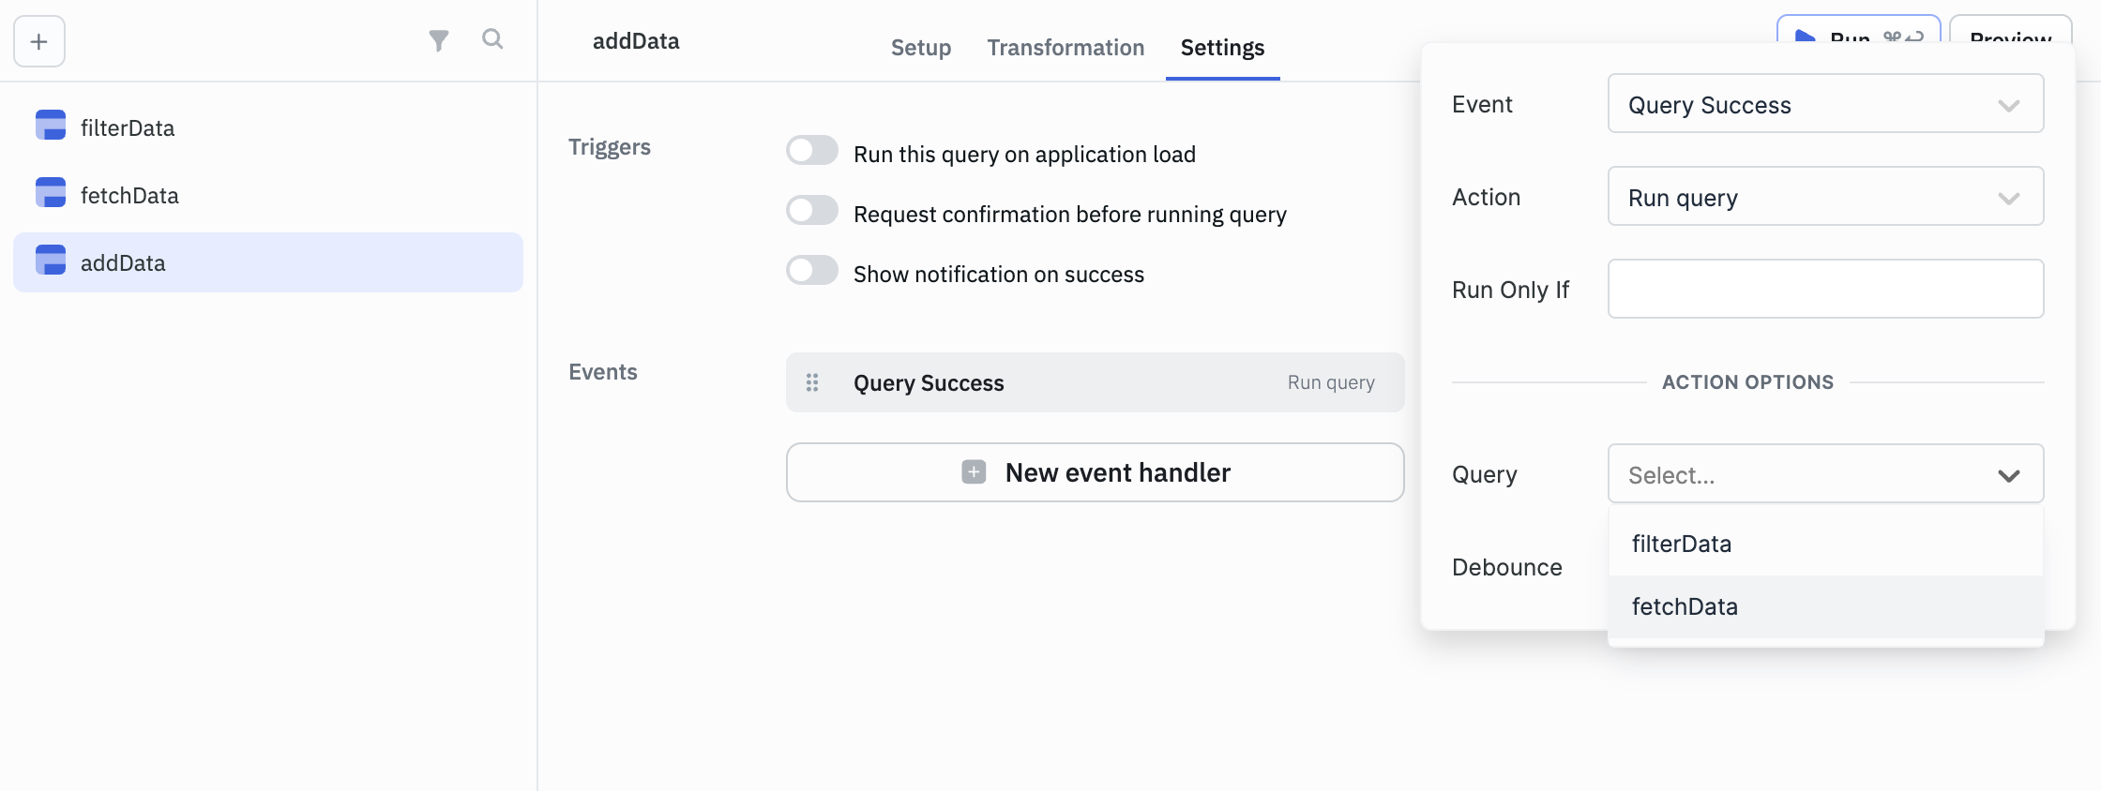Pick filterData in the Query dropdown list
This screenshot has height=791, width=2101.
point(1681,544)
